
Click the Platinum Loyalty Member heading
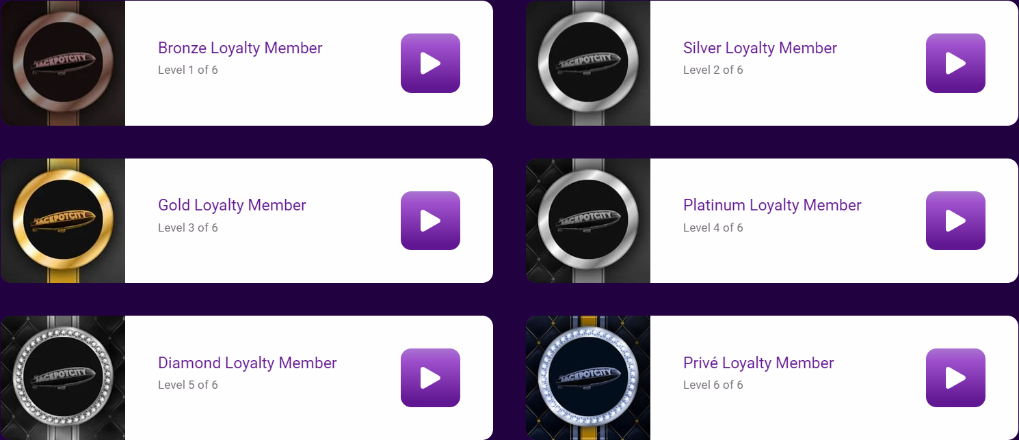pyautogui.click(x=772, y=205)
